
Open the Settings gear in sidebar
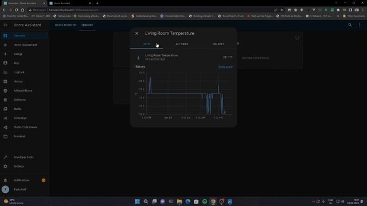5,167
